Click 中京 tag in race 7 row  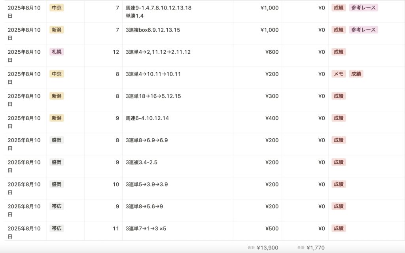pos(57,8)
